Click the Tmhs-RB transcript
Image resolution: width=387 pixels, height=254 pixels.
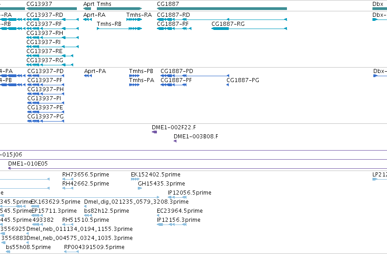pyautogui.click(x=120, y=29)
